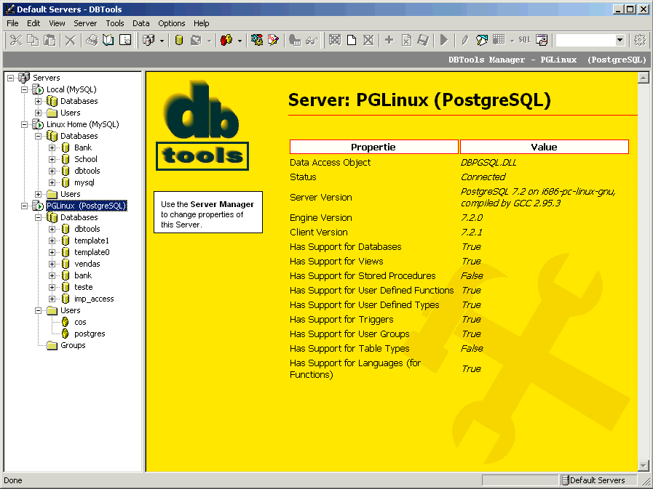Viewport: 653px width, 489px height.
Task: Click the design ruler and paper icon
Action: point(482,40)
